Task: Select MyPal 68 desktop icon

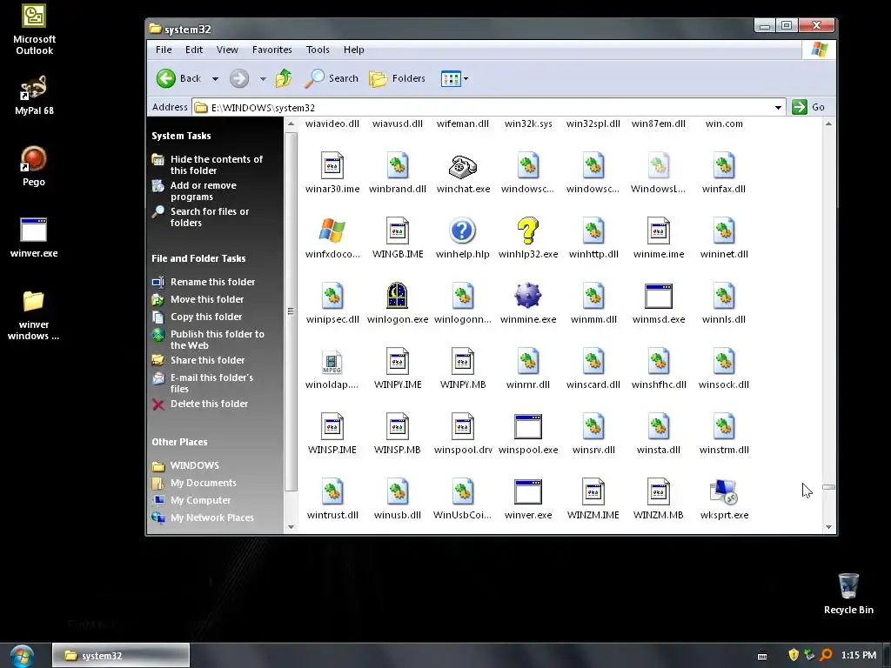Action: click(34, 95)
